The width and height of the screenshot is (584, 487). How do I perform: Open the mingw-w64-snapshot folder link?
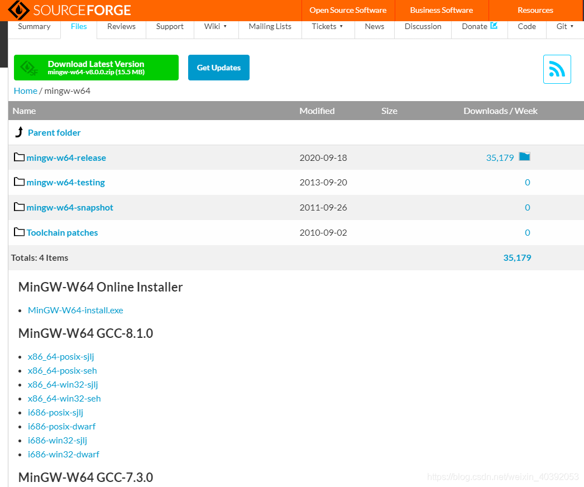coord(70,208)
